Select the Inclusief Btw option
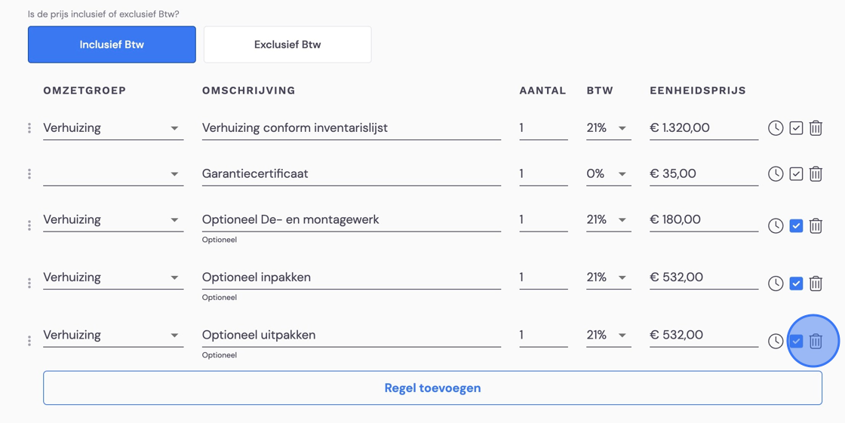The width and height of the screenshot is (845, 423). [112, 44]
